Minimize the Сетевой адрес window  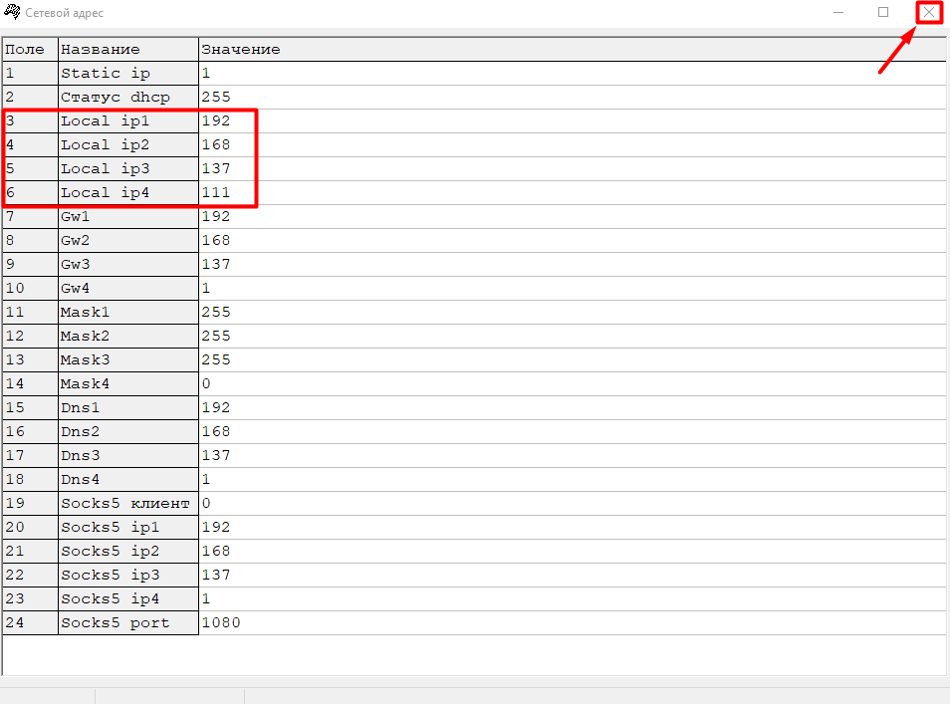click(838, 12)
